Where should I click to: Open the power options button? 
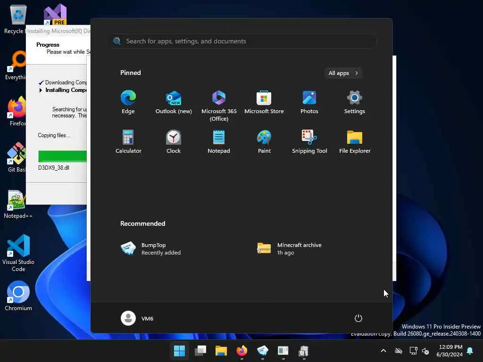click(358, 318)
